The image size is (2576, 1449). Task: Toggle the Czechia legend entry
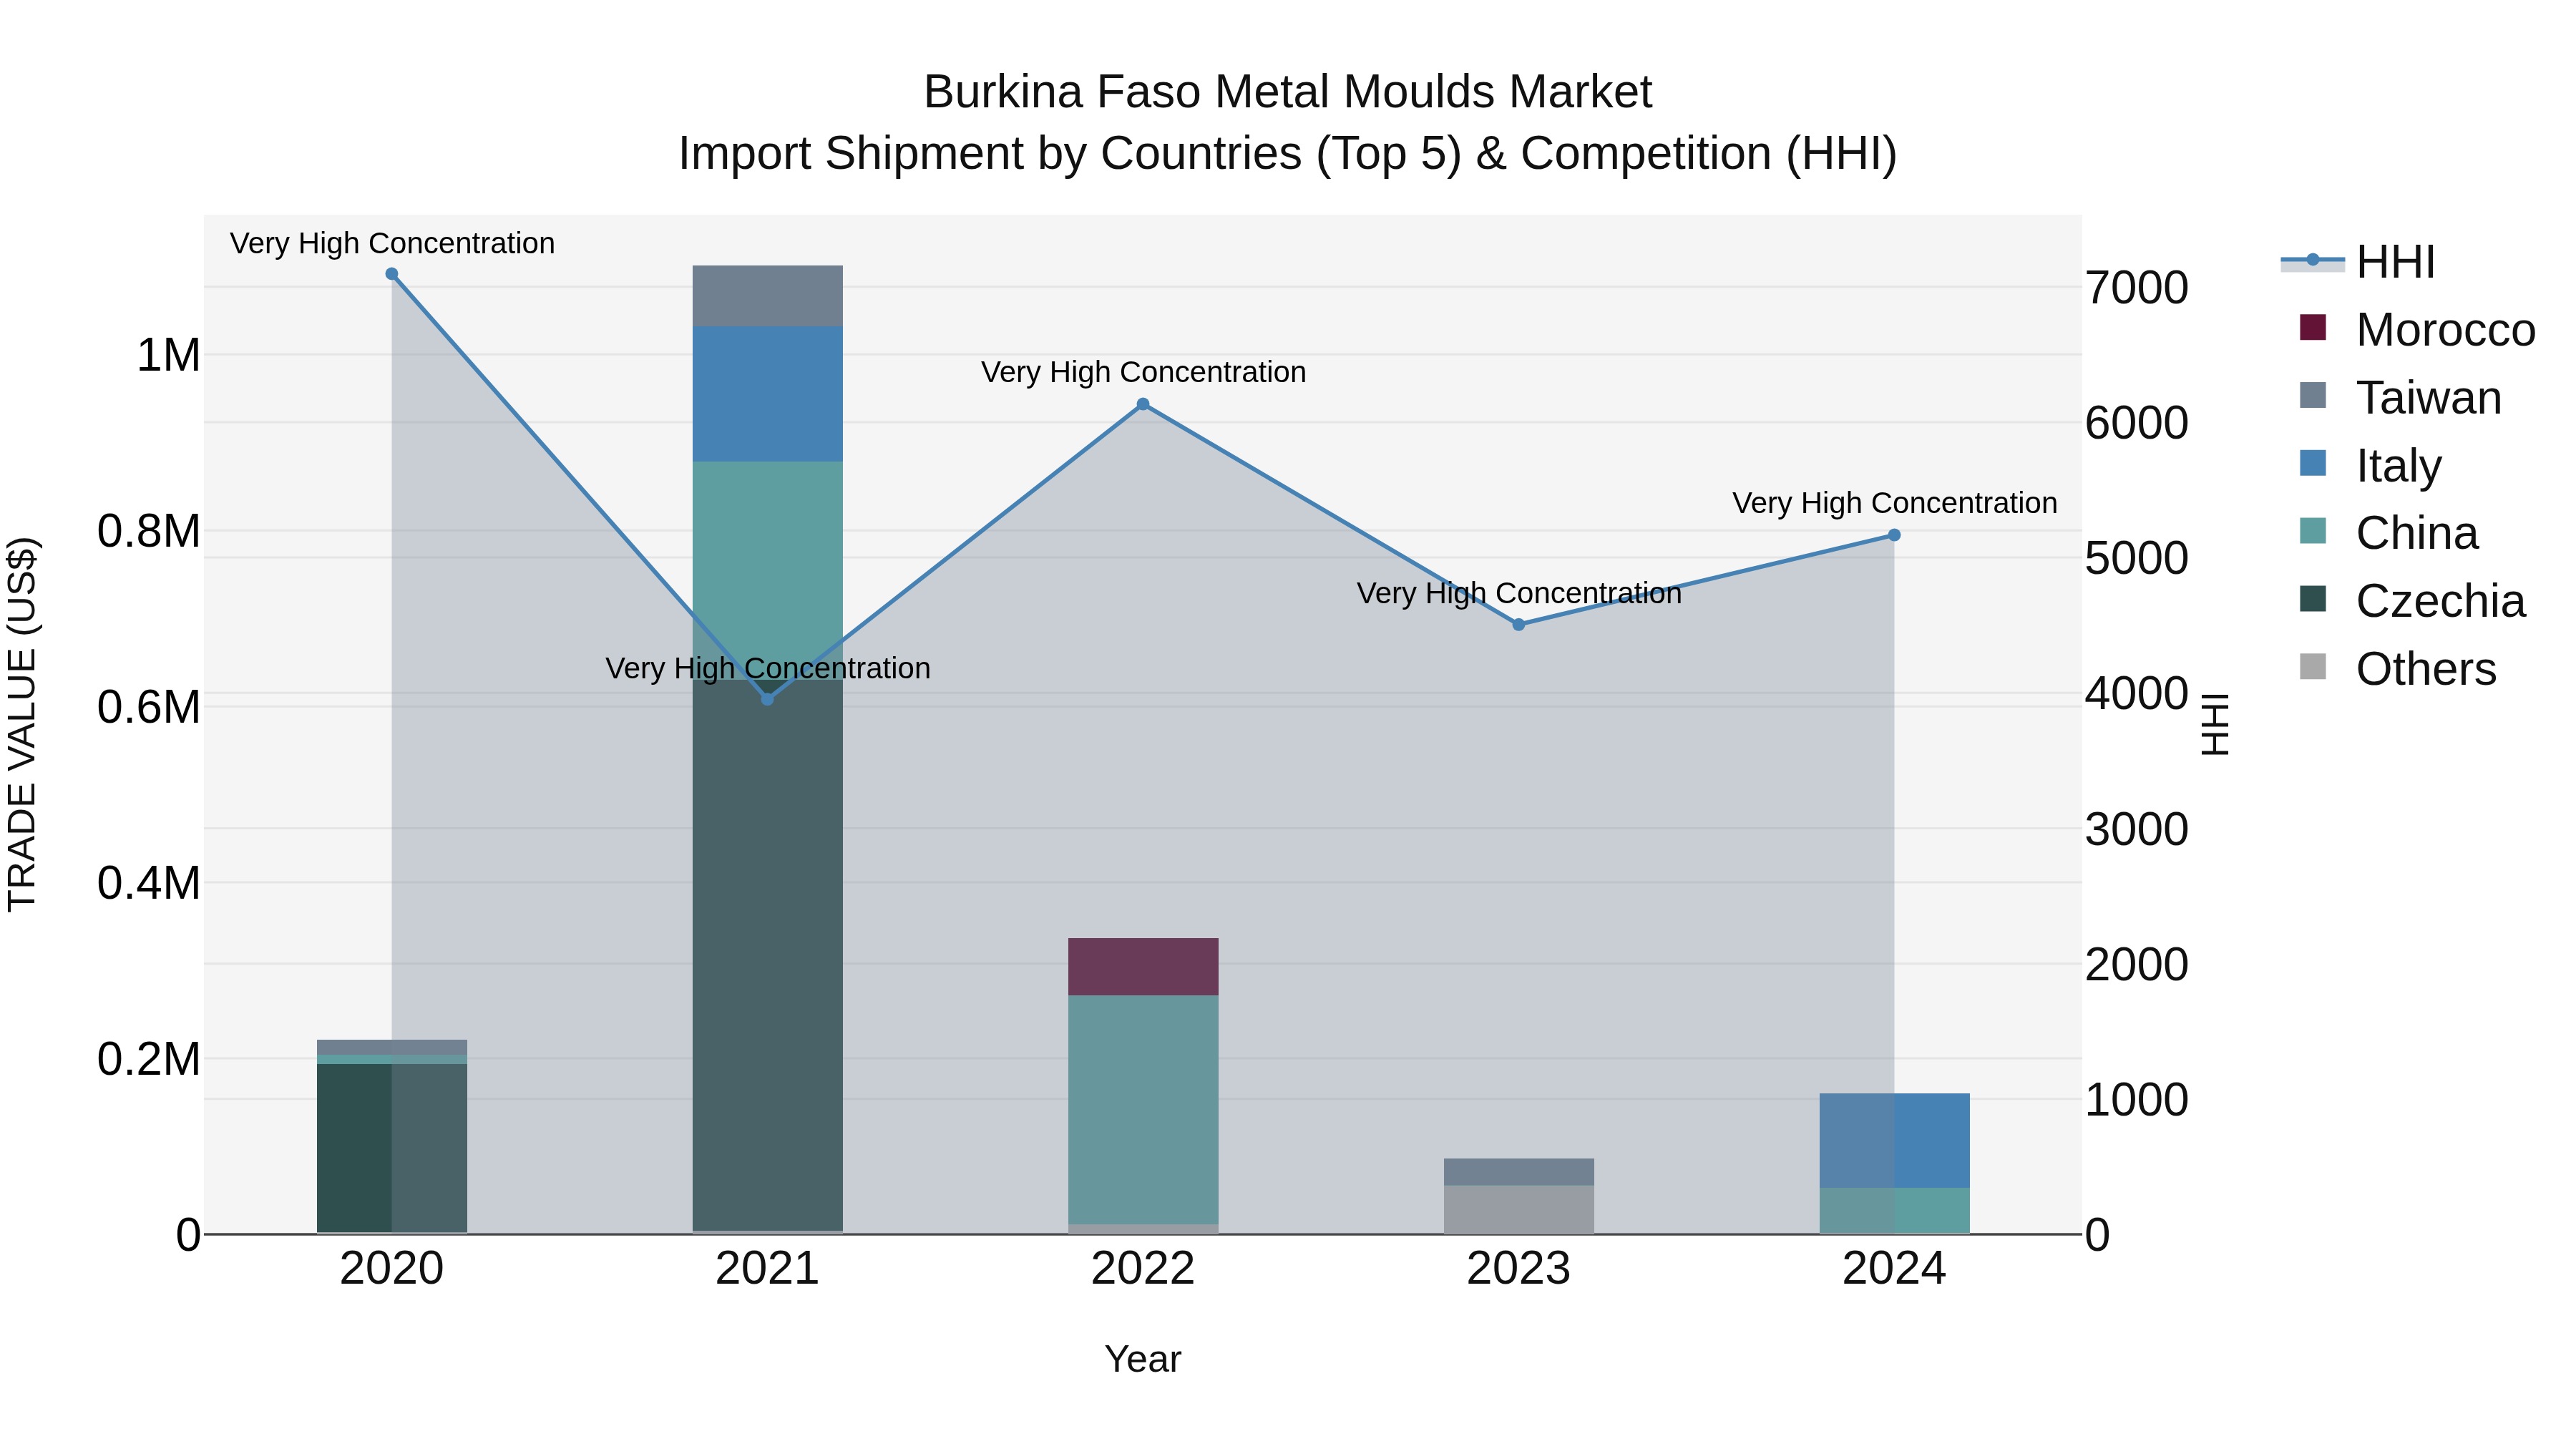pyautogui.click(x=2413, y=601)
